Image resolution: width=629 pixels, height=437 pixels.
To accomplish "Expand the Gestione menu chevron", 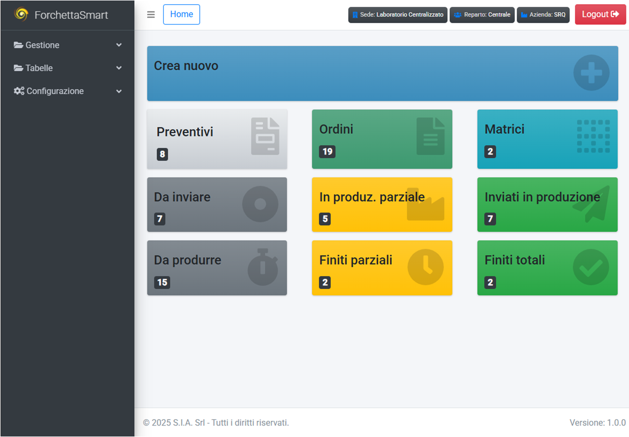I will pyautogui.click(x=119, y=45).
